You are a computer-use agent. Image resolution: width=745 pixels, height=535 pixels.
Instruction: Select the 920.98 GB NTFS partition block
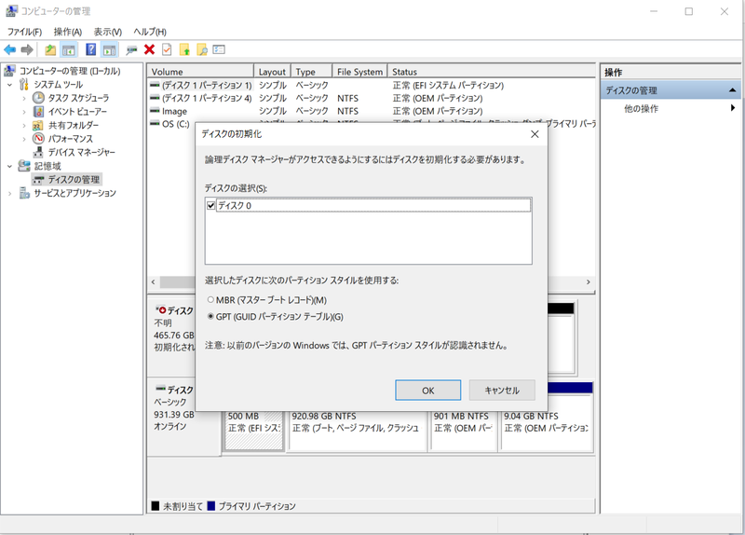pos(358,430)
